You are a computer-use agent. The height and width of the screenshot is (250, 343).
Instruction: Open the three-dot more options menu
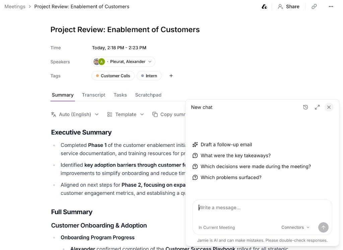point(331,7)
